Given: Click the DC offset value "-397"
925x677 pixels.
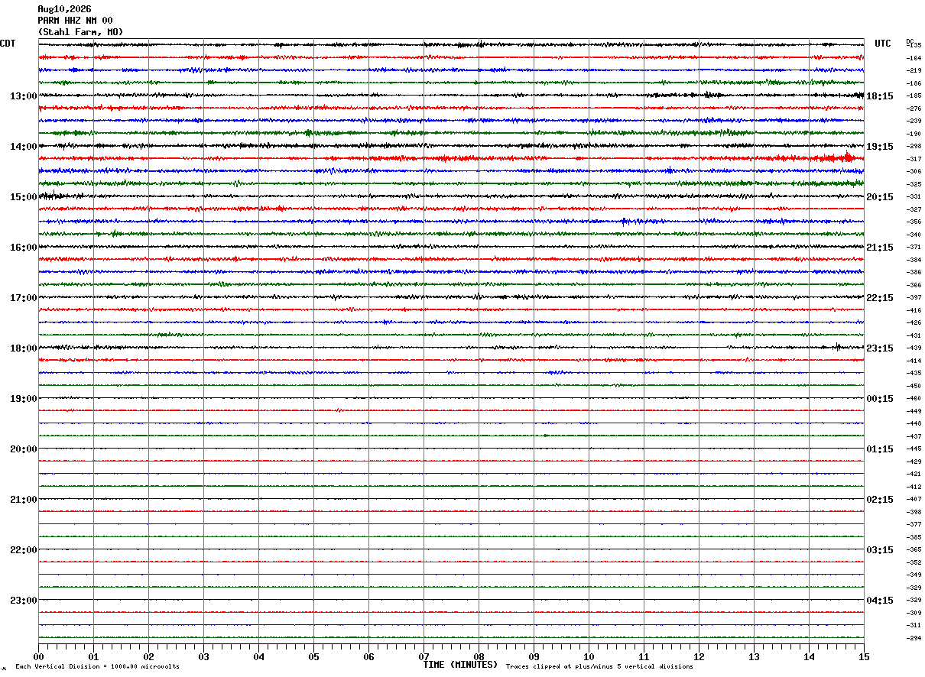Looking at the screenshot, I should tap(914, 298).
